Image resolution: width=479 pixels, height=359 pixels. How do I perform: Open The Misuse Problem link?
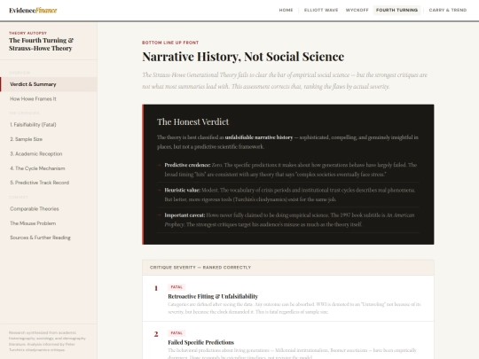tap(49, 223)
